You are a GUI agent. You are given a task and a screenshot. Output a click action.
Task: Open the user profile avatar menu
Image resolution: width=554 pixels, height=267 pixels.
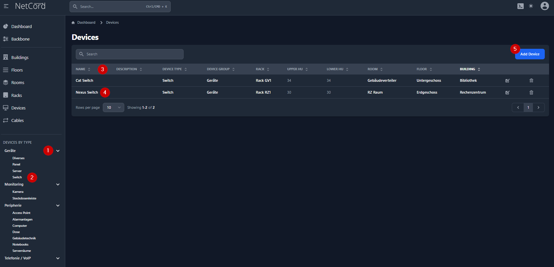click(x=544, y=6)
